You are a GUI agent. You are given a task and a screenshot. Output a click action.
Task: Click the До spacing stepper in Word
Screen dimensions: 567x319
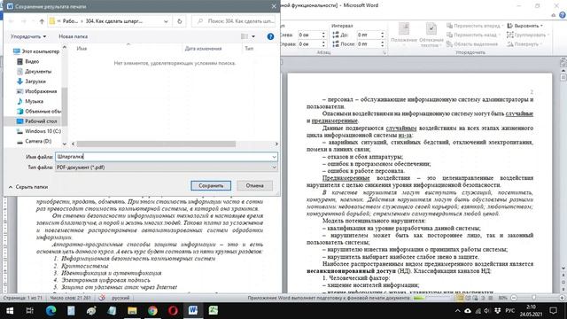(382, 35)
